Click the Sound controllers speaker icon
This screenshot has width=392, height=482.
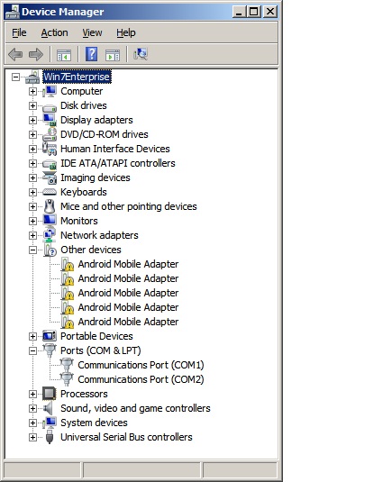click(x=49, y=408)
